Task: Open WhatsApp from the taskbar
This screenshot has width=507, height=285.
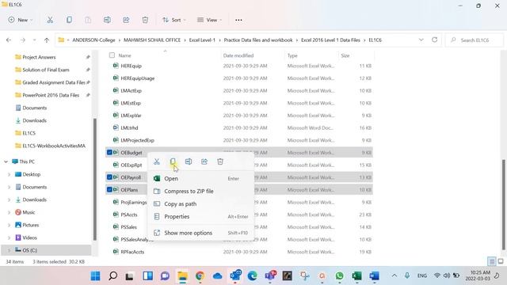Action: pyautogui.click(x=339, y=276)
